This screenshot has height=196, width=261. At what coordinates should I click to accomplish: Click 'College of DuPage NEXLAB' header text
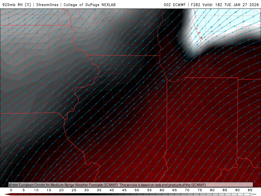tap(89, 5)
